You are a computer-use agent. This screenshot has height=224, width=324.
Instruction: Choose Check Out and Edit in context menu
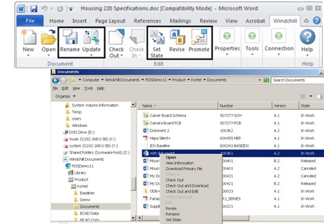182,192
